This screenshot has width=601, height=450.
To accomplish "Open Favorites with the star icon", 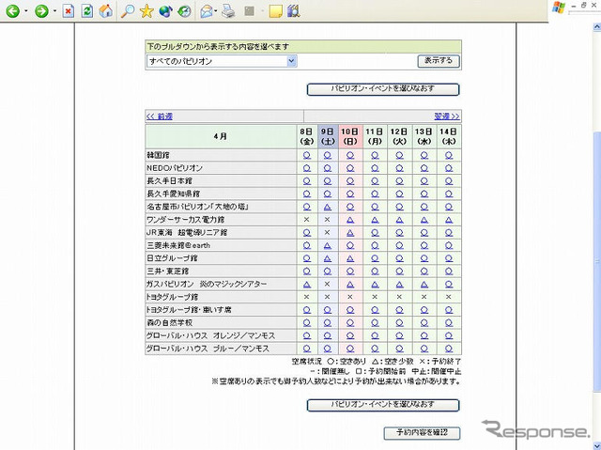I will coord(146,11).
